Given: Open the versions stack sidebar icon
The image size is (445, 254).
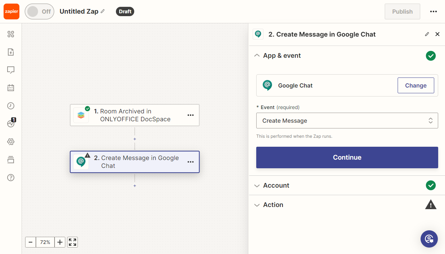Looking at the screenshot, I should pos(11,160).
